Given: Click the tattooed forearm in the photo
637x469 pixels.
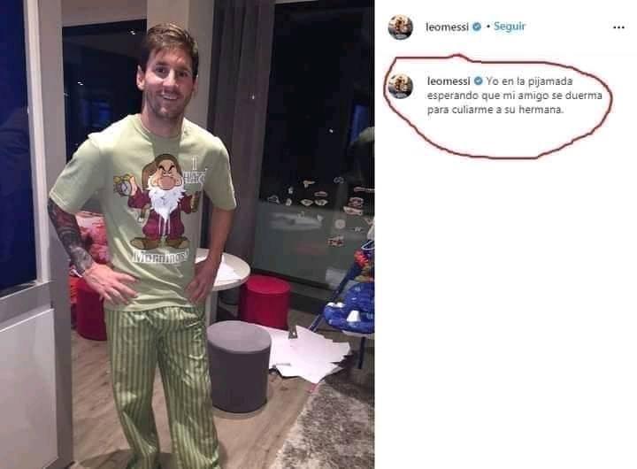Looking at the screenshot, I should (69, 234).
